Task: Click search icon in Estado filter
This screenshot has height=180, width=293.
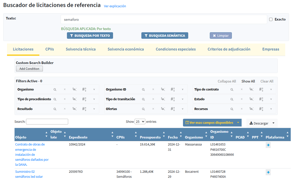Action: 232,99
